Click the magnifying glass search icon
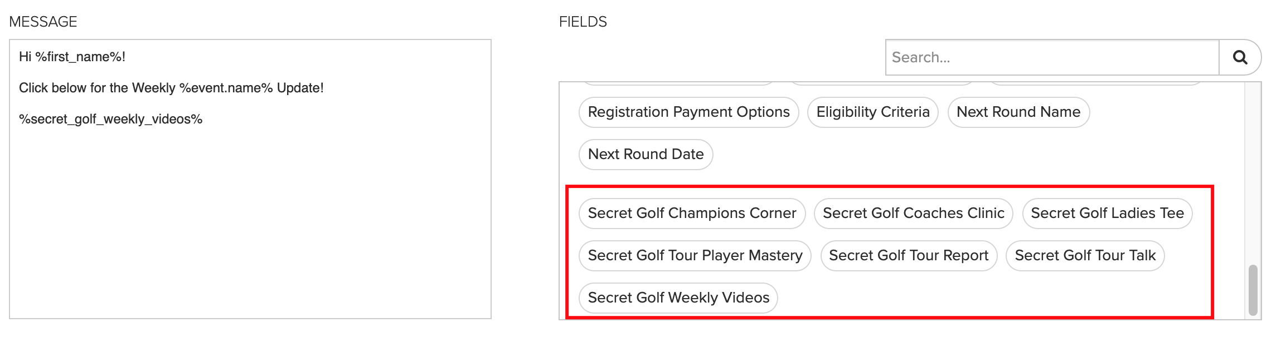This screenshot has width=1281, height=337. (x=1240, y=57)
